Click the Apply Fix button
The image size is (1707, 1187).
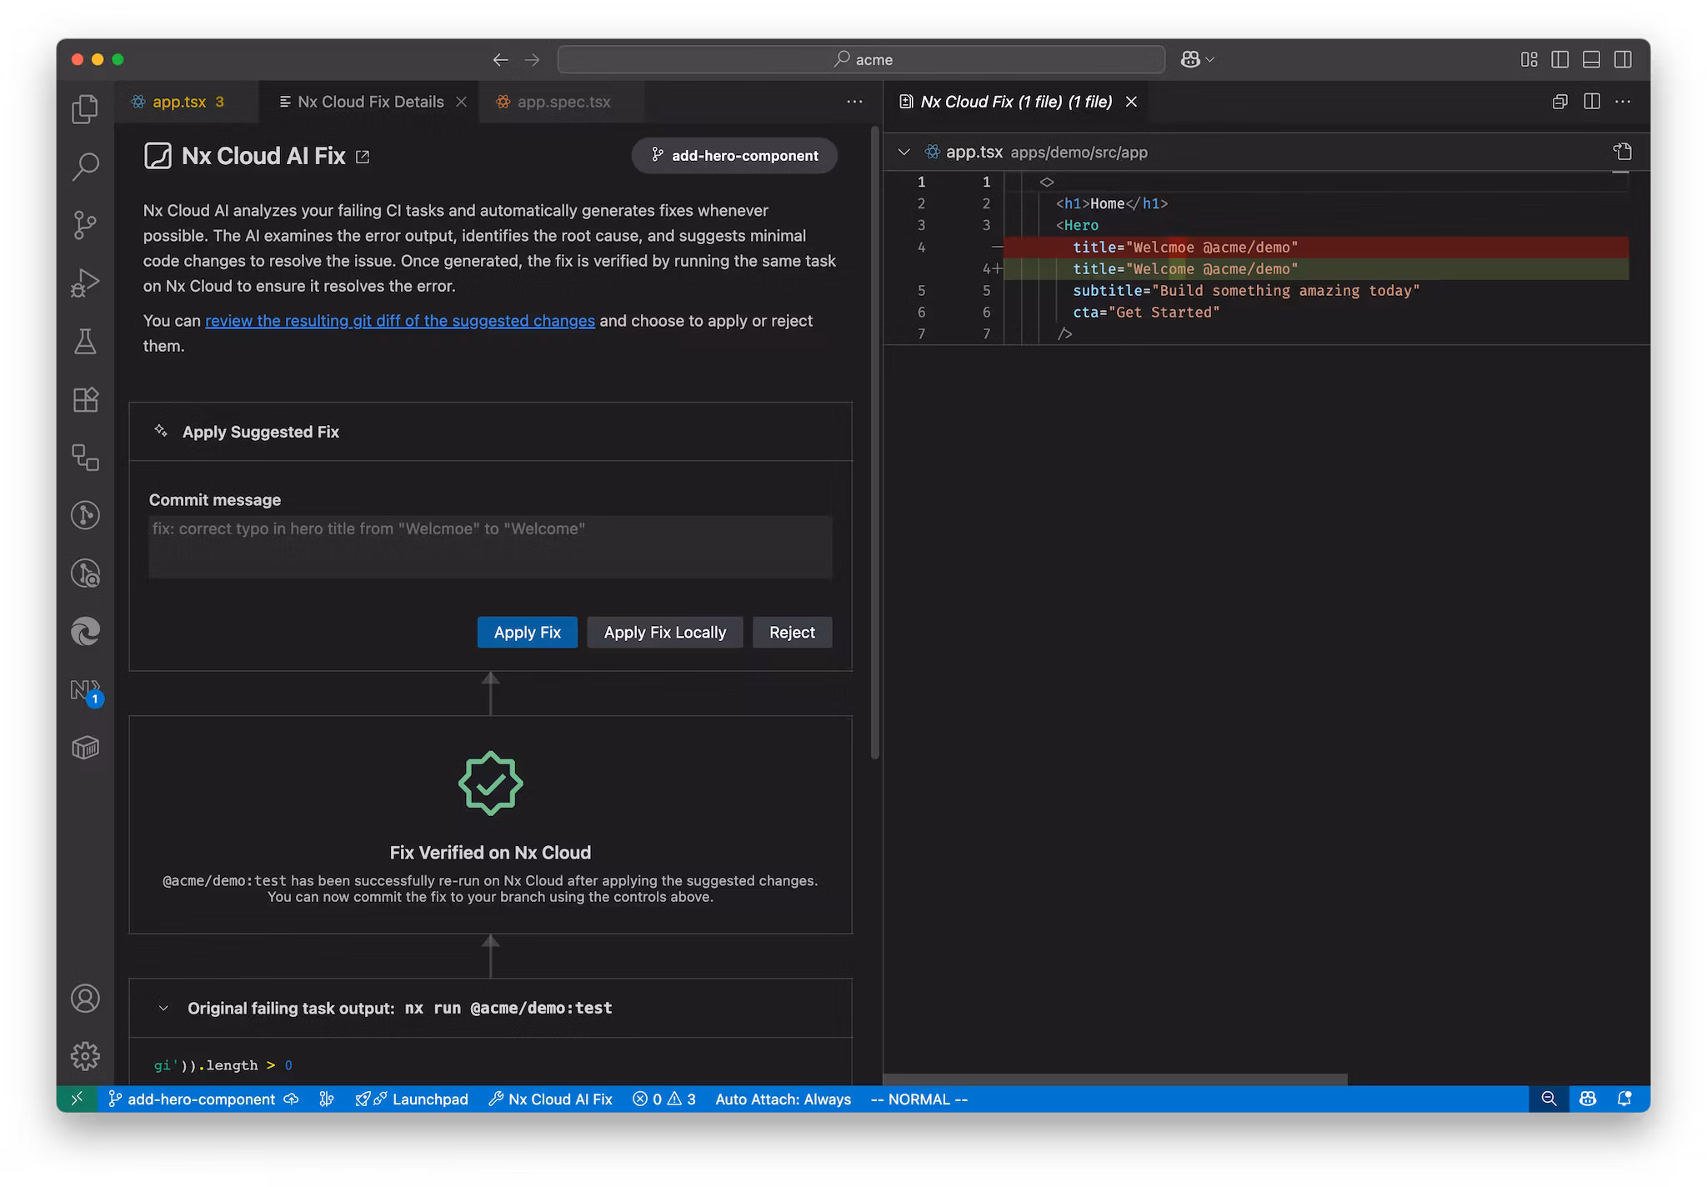pyautogui.click(x=527, y=632)
